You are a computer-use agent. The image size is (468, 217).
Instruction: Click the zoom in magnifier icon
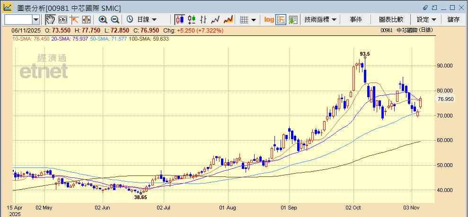click(x=103, y=19)
